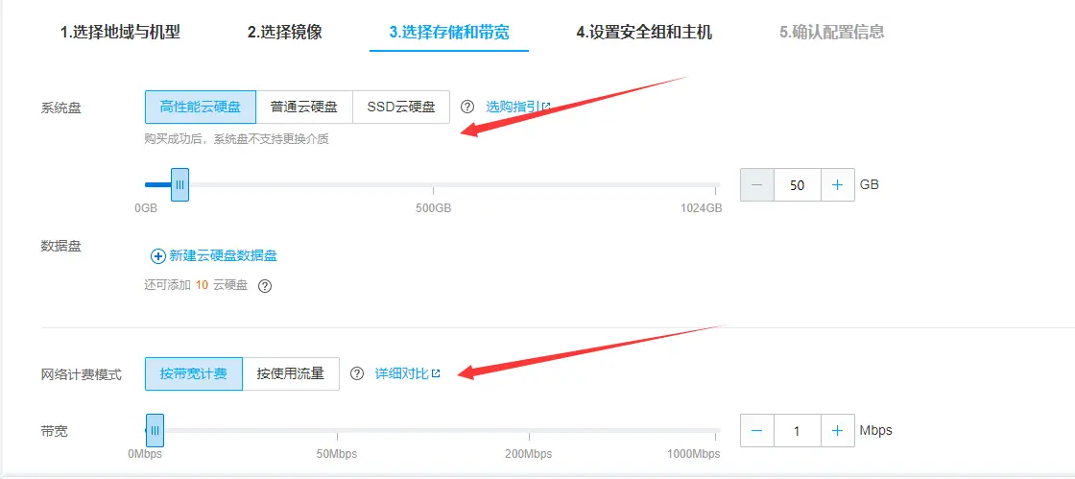Click the 1000Mbps slider label

pyautogui.click(x=695, y=454)
